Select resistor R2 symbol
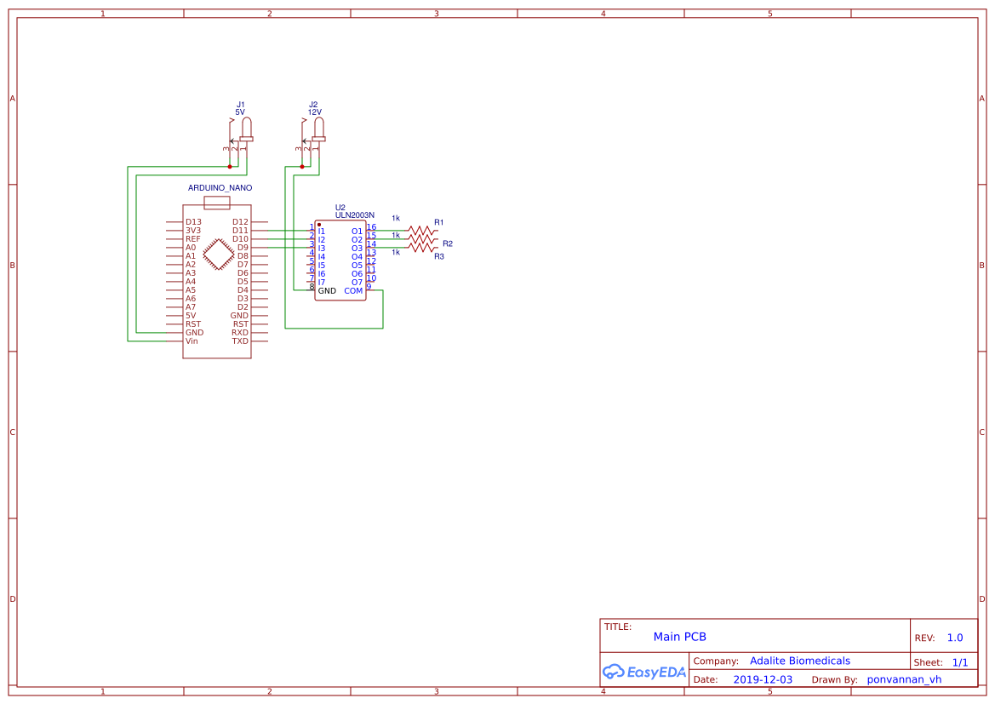This screenshot has width=995, height=704. 421,239
